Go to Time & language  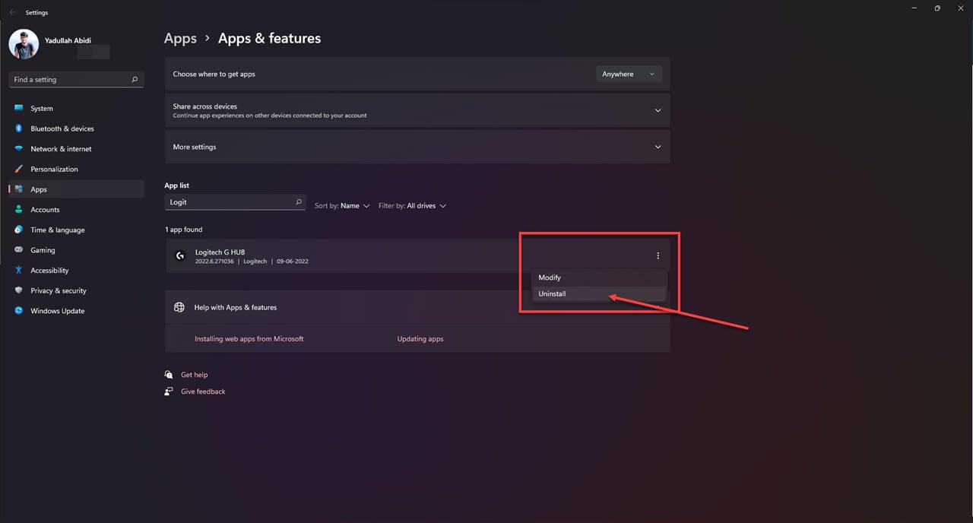coord(76,230)
